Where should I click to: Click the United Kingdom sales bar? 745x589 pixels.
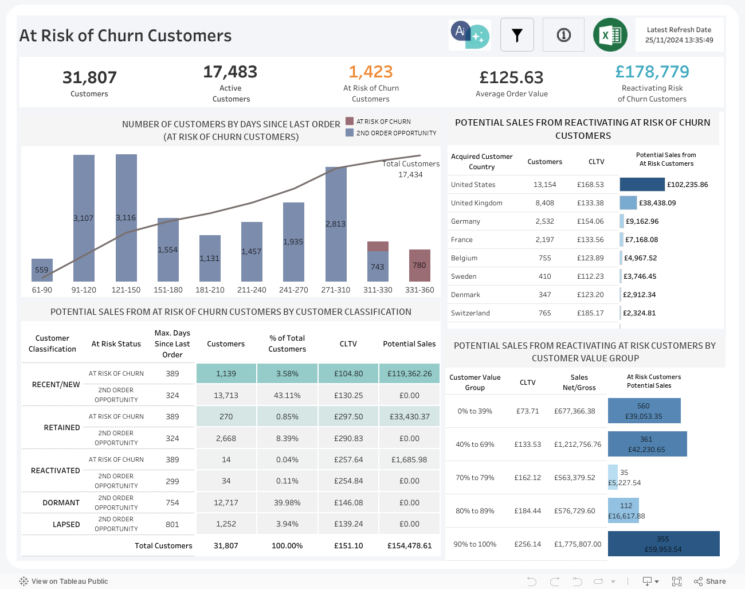pyautogui.click(x=628, y=202)
